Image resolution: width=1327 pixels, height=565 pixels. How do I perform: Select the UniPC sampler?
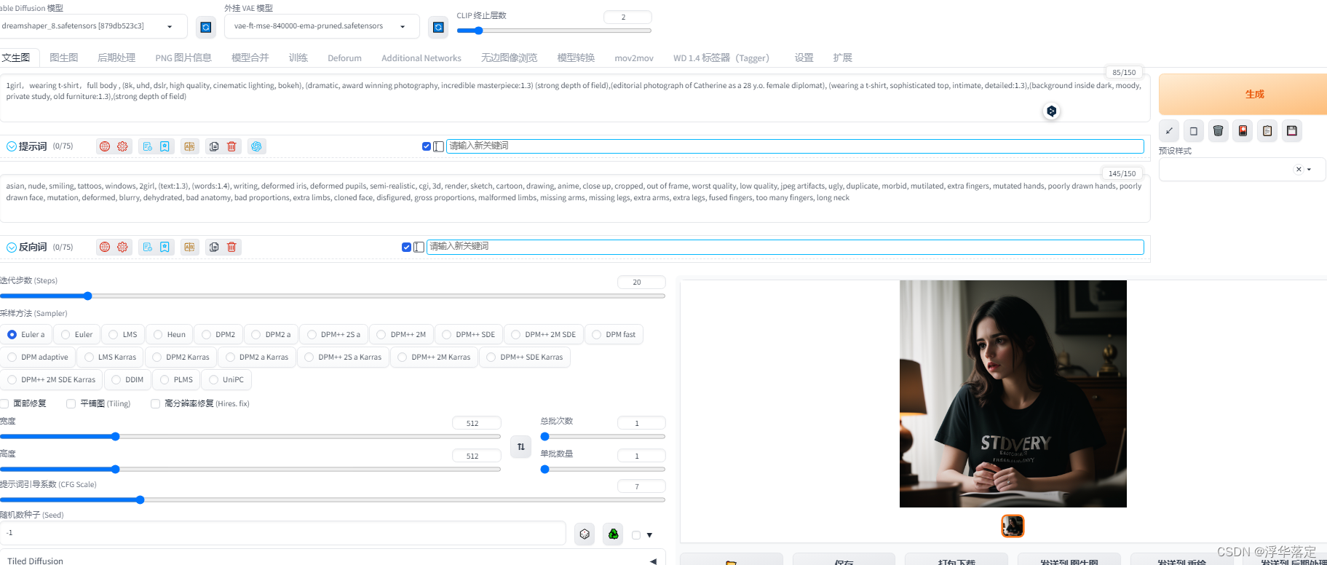point(226,380)
